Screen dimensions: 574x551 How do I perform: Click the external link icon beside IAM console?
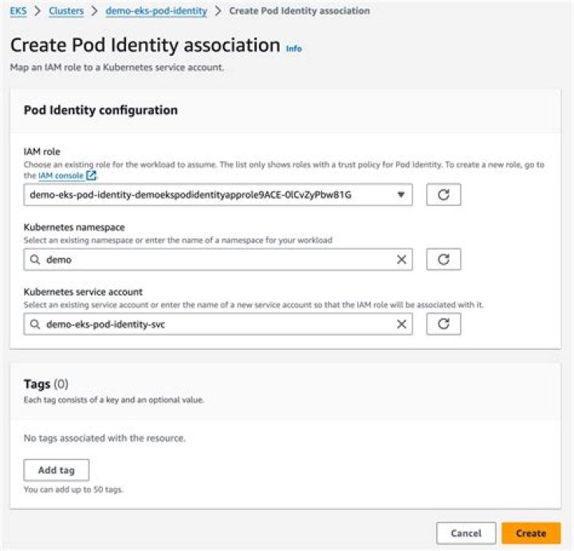click(92, 175)
